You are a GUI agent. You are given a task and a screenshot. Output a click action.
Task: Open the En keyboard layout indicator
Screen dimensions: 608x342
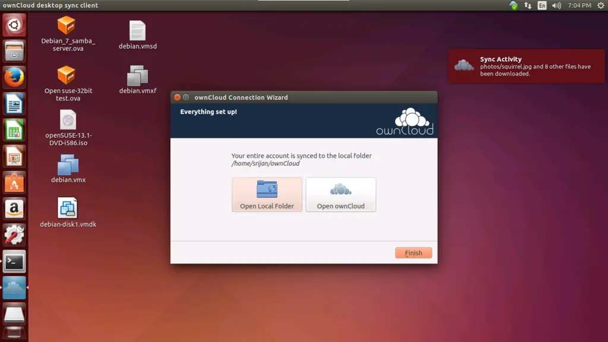tap(541, 5)
